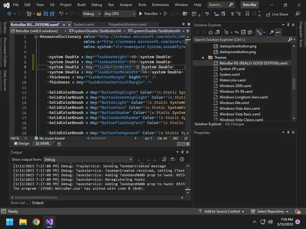306x229 pixels.
Task: Open the Diagnostic Tools side tab
Action: pos(301,34)
